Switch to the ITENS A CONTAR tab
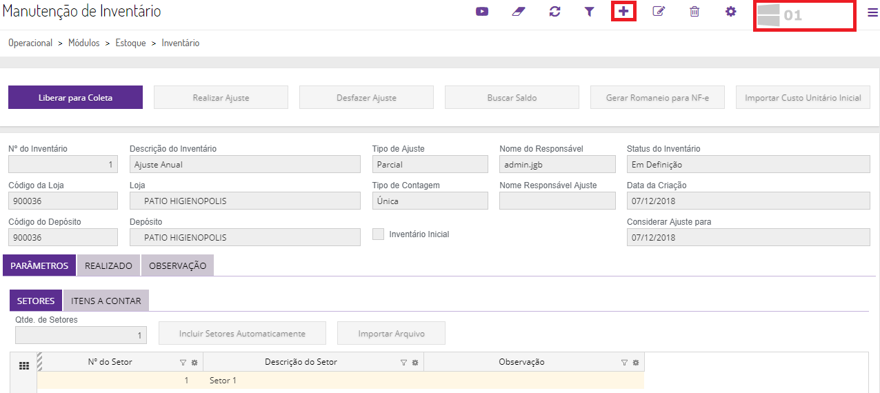880x393 pixels. 106,301
